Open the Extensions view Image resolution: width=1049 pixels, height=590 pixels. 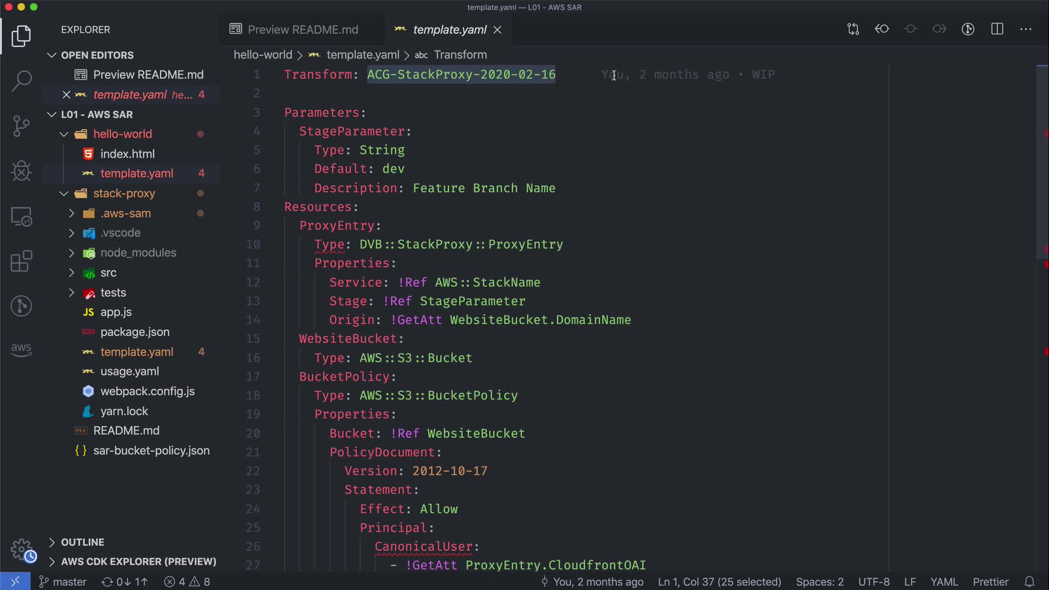coord(21,261)
